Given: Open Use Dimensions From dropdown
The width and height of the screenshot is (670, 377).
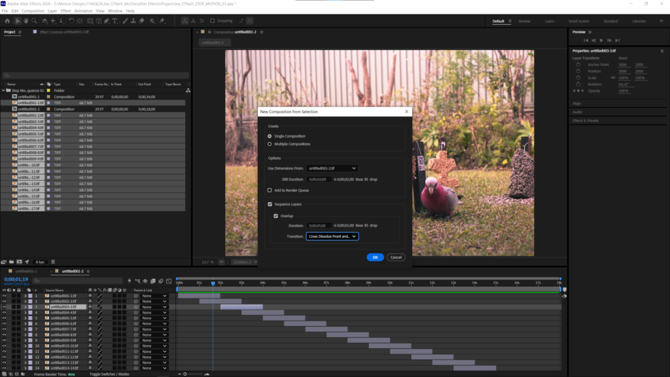Looking at the screenshot, I should [x=332, y=168].
